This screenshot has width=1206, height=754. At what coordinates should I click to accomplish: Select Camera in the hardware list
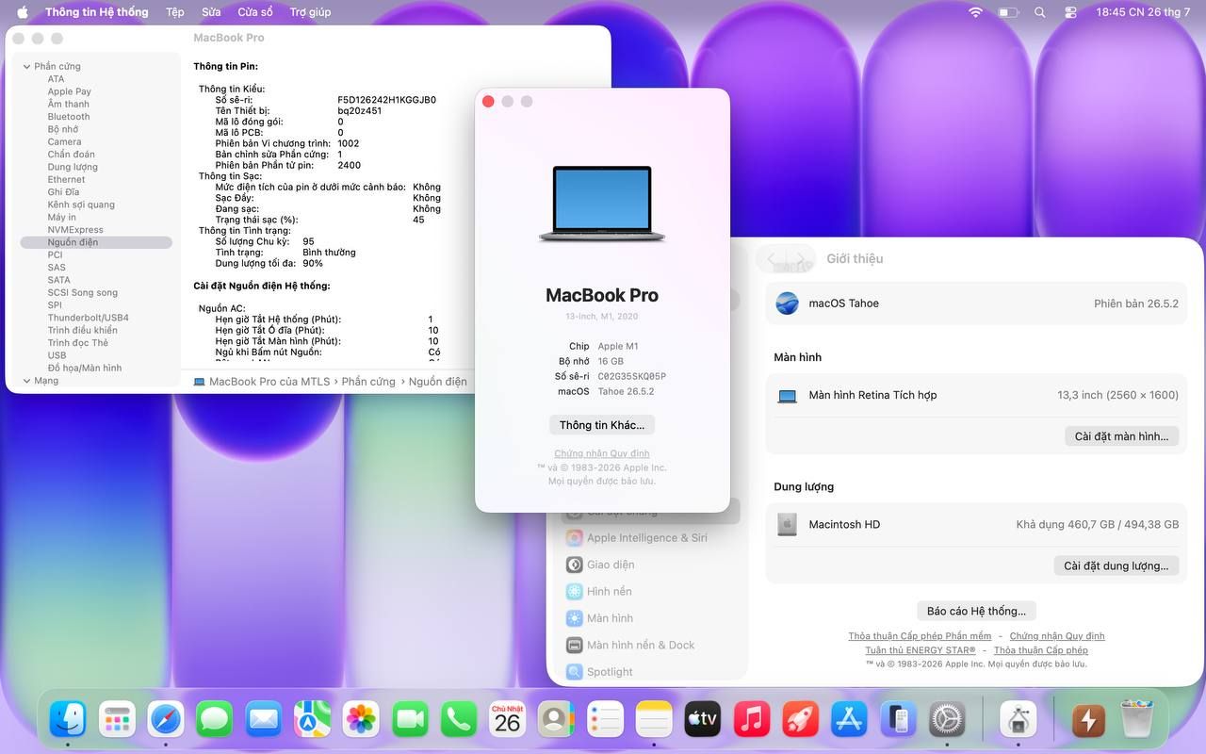pos(65,142)
